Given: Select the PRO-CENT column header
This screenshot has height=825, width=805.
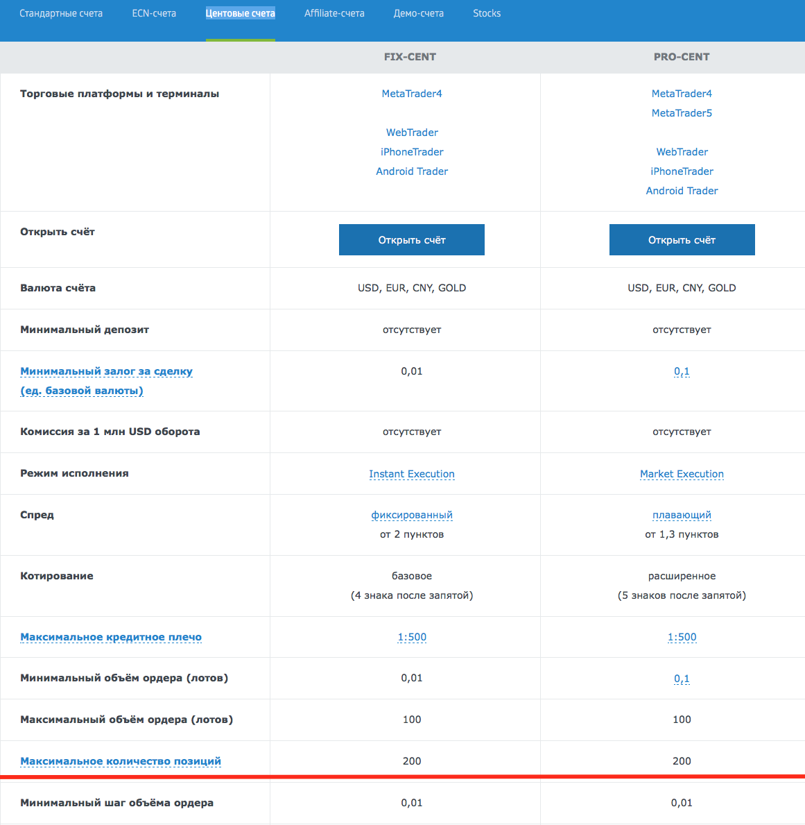Looking at the screenshot, I should point(682,57).
